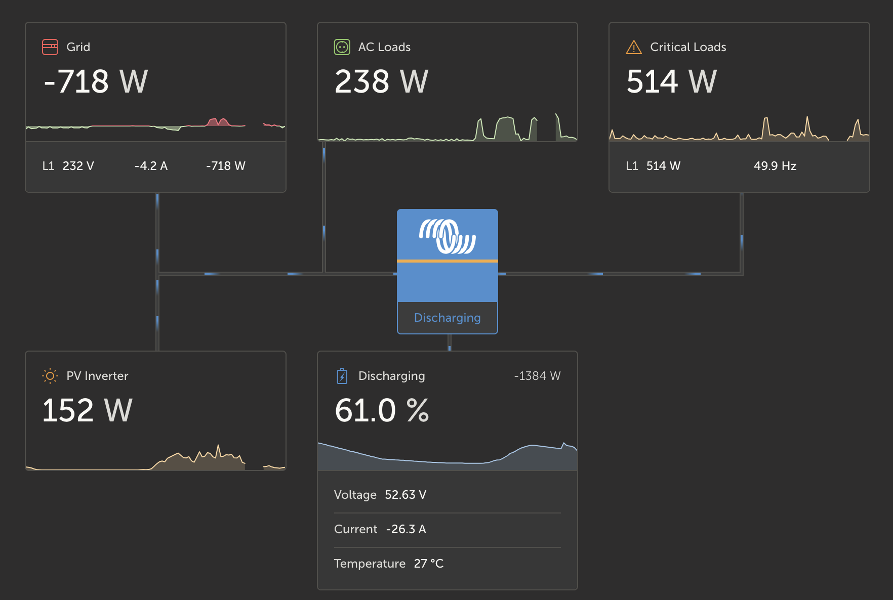Select the battery Voltage 52.63 V row
The height and width of the screenshot is (600, 893).
pos(448,495)
